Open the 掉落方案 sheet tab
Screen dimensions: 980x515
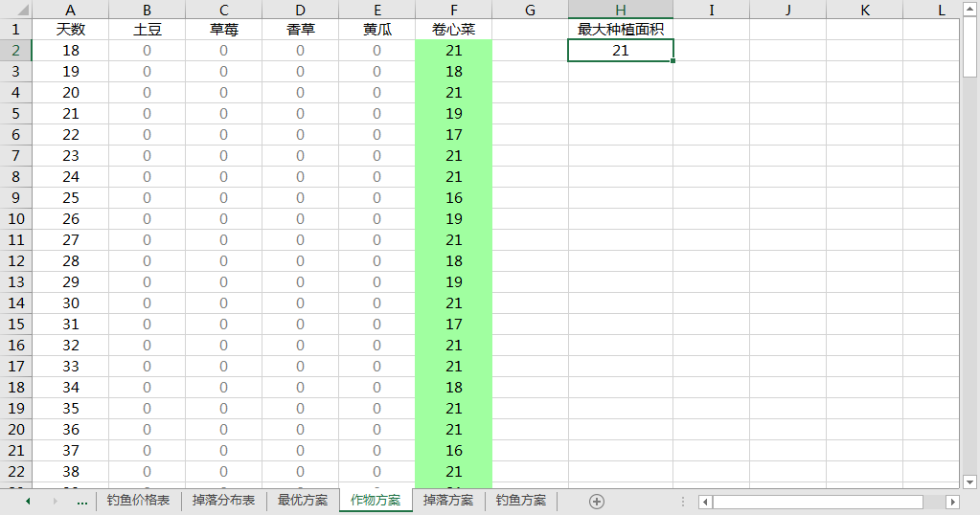(x=448, y=501)
